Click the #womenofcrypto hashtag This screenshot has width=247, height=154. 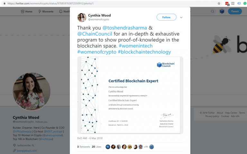97,52
